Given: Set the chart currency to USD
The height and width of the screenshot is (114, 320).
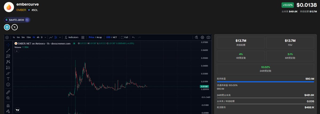Looking at the screenshot, I should click(x=108, y=38).
